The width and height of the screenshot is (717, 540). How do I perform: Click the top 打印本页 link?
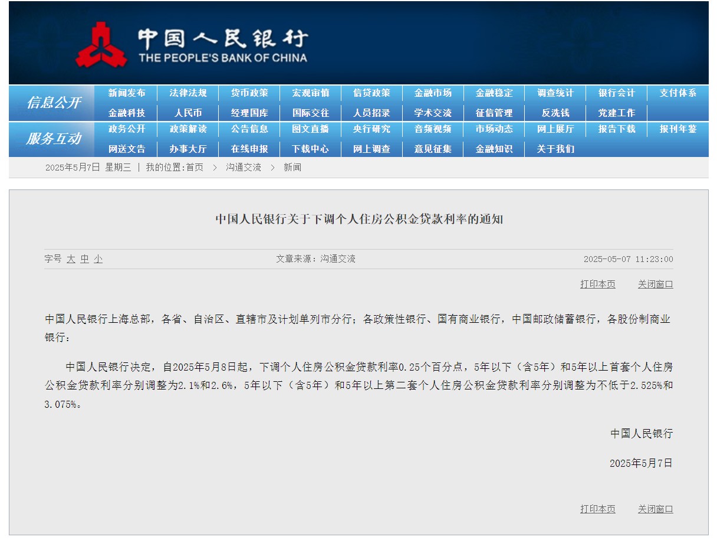point(597,284)
